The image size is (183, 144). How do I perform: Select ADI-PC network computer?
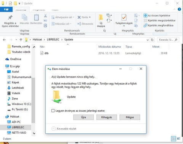(14, 122)
